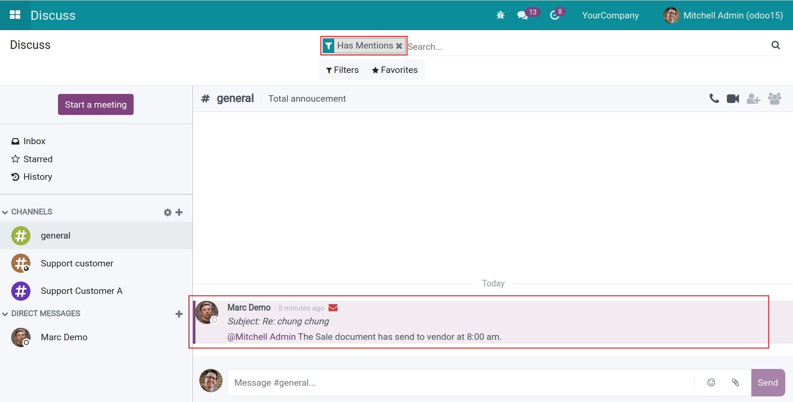
Task: Show member list with group icon
Action: click(x=775, y=99)
